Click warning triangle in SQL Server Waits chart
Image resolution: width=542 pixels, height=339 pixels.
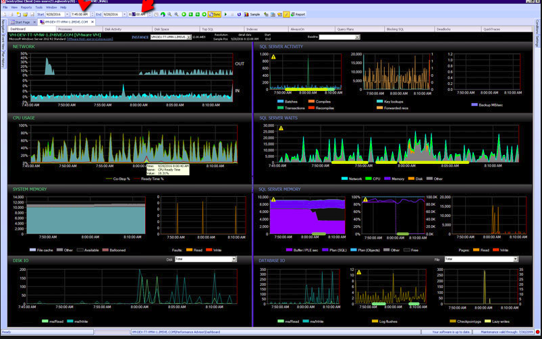tap(281, 128)
